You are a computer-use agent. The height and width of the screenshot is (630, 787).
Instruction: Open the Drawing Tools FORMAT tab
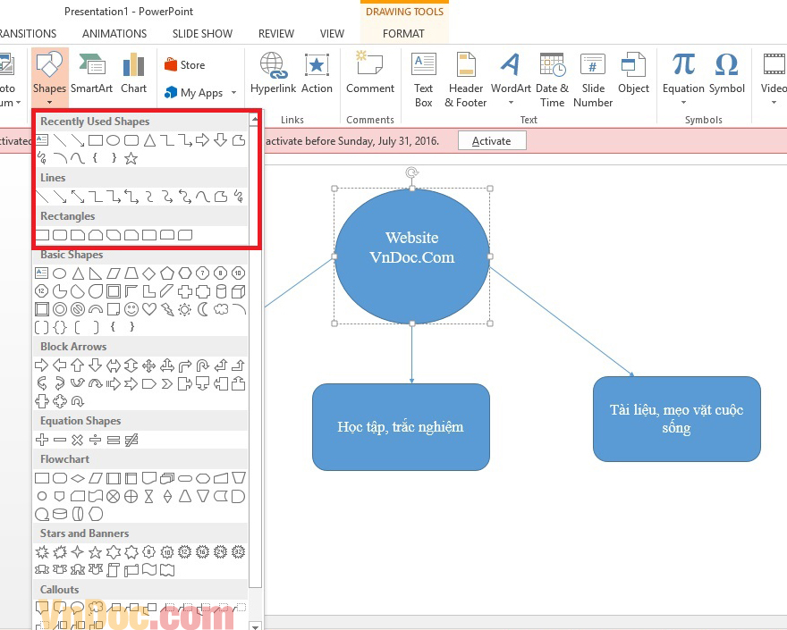point(404,33)
